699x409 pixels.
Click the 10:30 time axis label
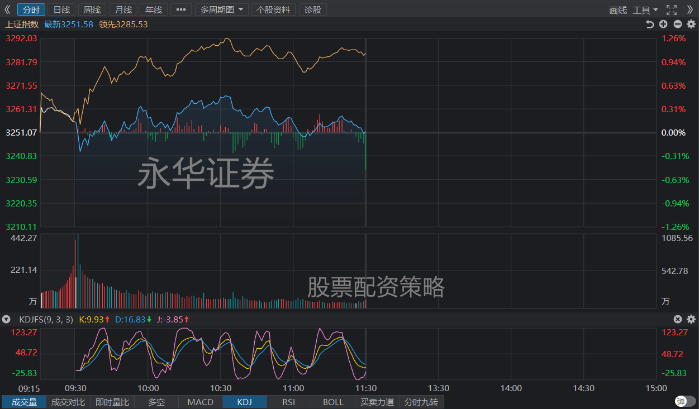pos(220,388)
